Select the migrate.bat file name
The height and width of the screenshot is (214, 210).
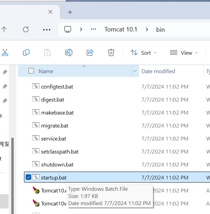point(54,126)
